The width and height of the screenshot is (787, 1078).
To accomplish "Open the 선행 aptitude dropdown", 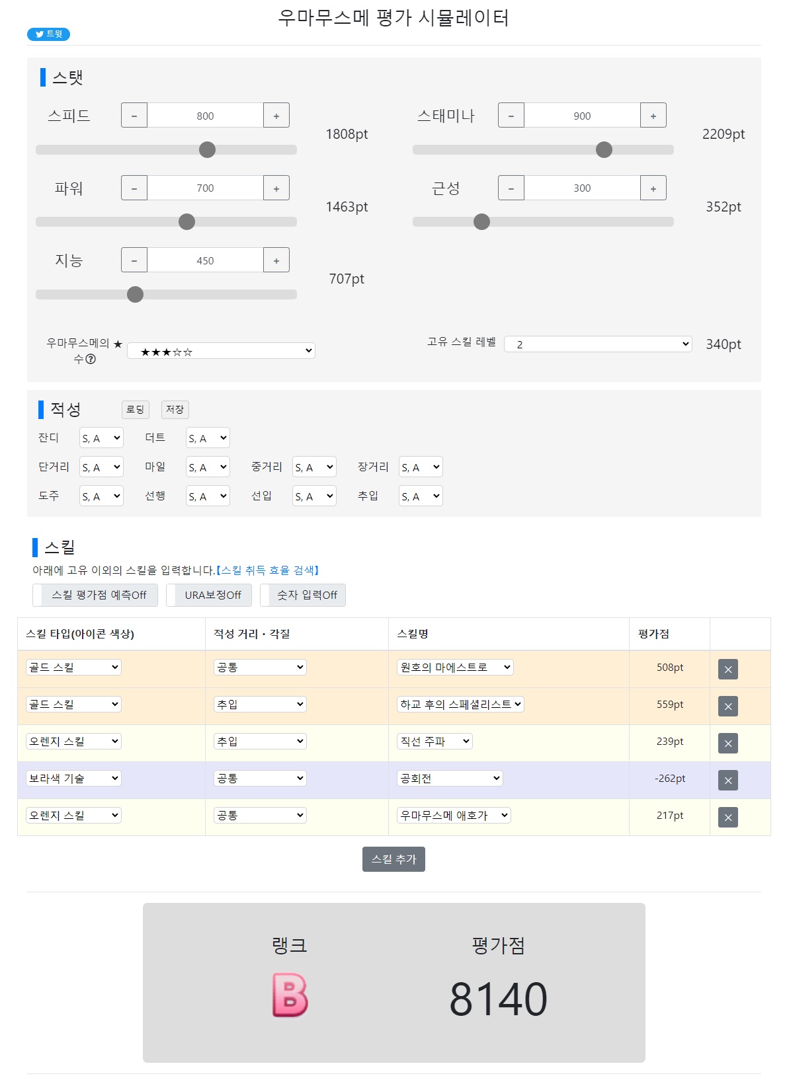I will (x=208, y=496).
